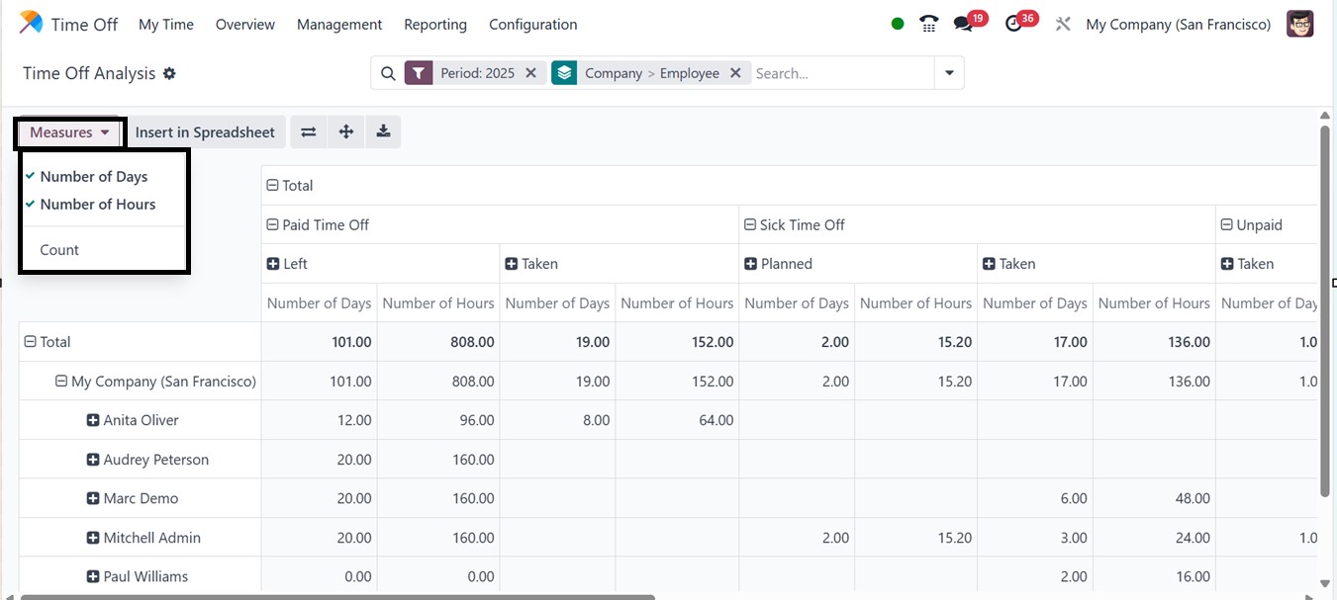
Task: Open the Time Off Analysis favorites gear
Action: 167,73
